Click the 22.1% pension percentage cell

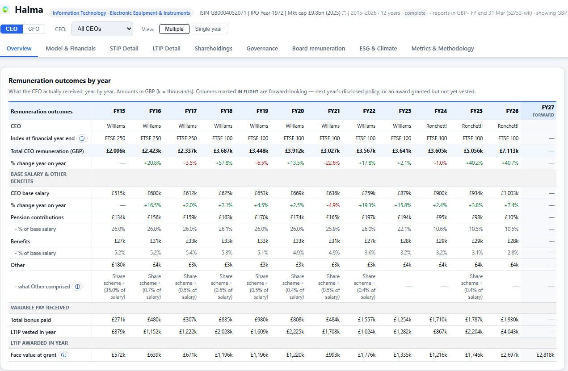point(404,229)
